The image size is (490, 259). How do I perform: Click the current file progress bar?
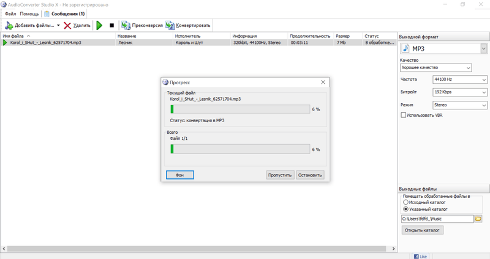tap(240, 109)
